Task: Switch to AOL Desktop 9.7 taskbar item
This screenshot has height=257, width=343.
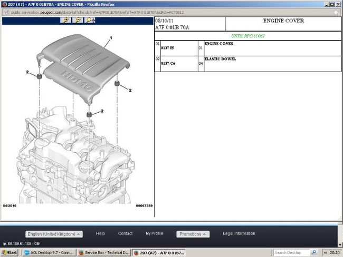Action: point(49,253)
